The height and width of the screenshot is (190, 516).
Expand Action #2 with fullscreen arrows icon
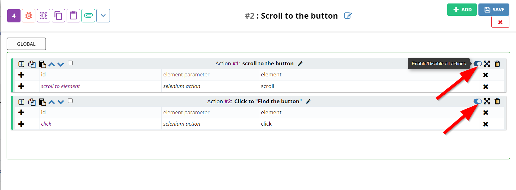[487, 101]
